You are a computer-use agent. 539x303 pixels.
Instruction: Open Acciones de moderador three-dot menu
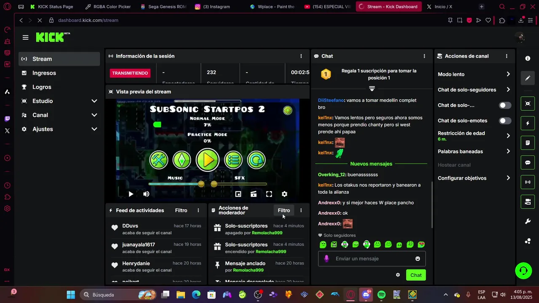point(301,210)
